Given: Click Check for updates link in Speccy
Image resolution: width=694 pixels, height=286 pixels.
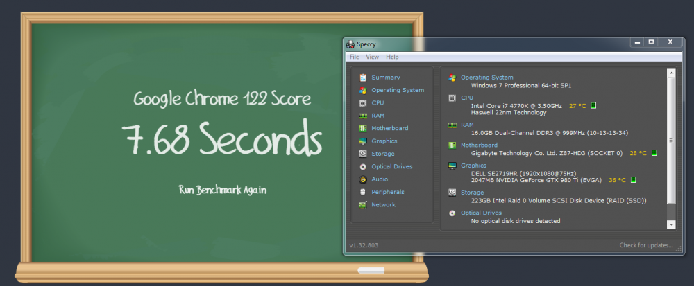Looking at the screenshot, I should click(645, 245).
